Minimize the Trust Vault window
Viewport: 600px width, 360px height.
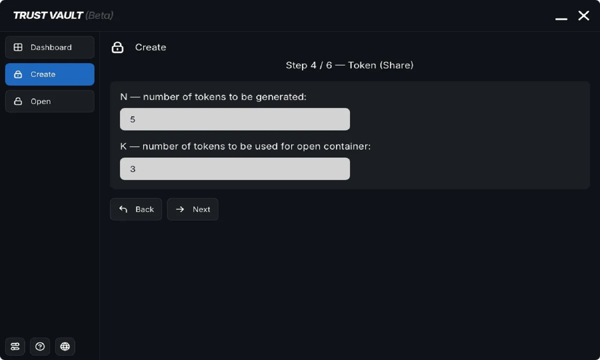[x=561, y=18]
